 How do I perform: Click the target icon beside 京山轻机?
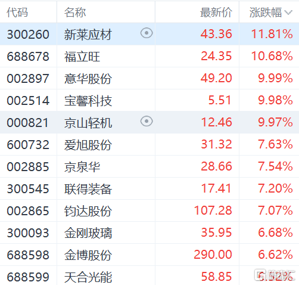coord(147,122)
